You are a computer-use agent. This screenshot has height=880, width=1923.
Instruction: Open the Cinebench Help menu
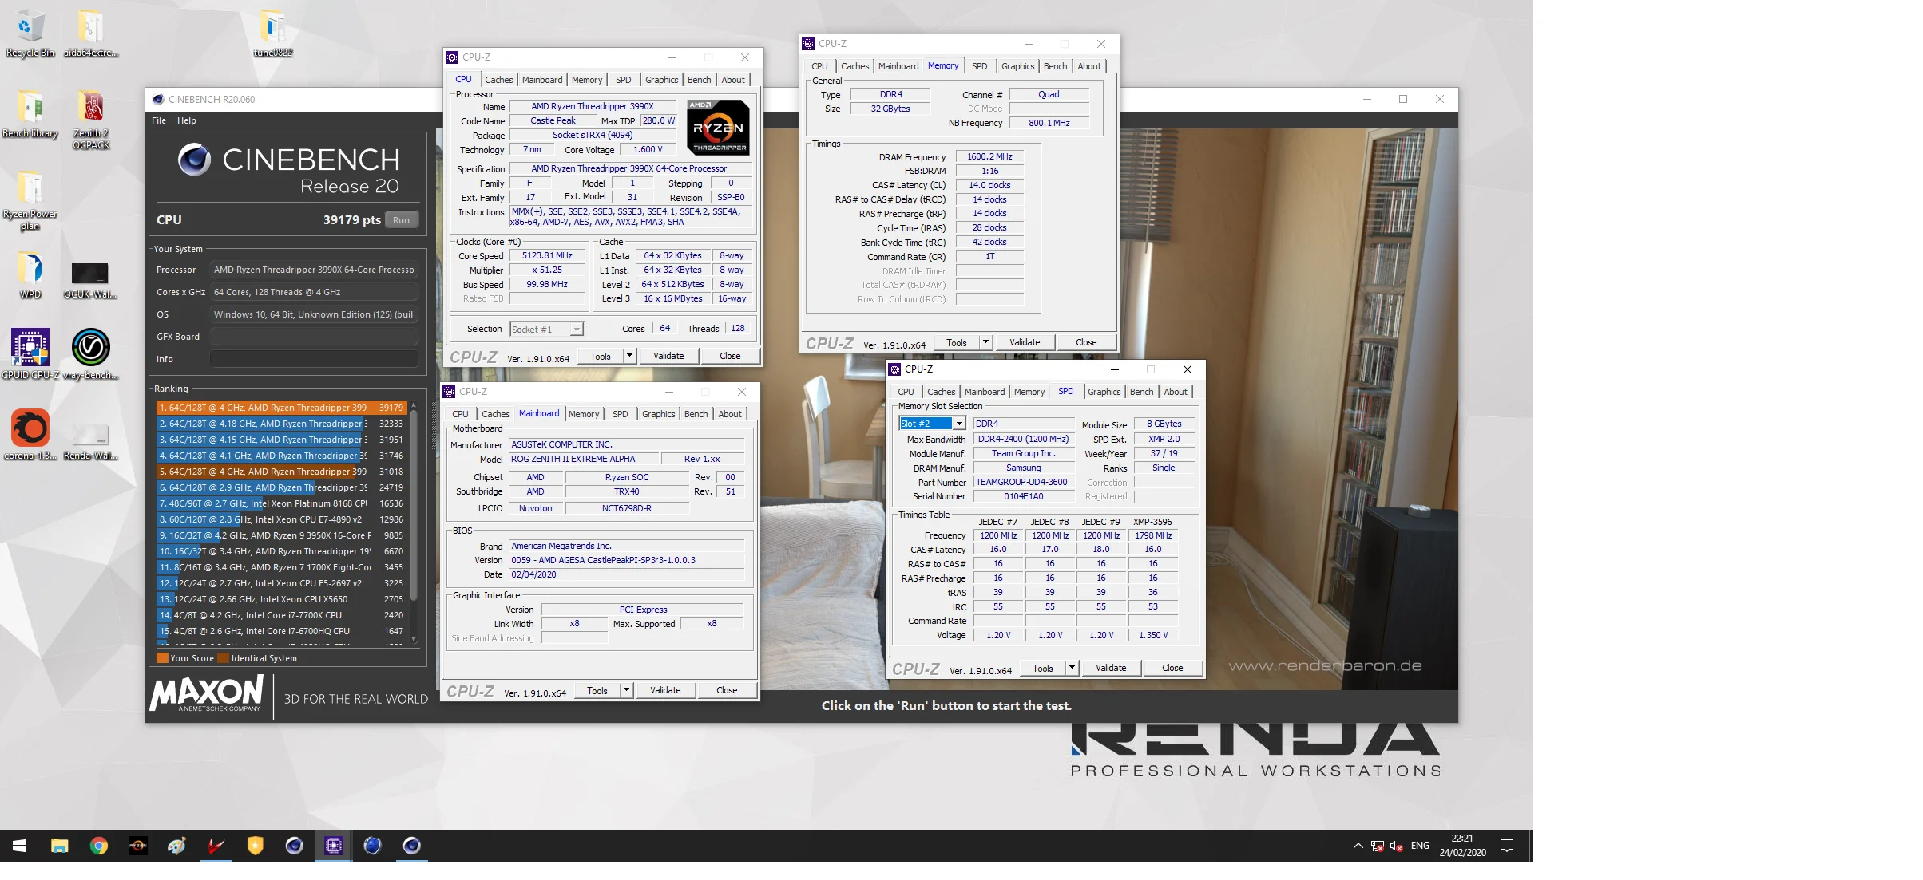click(x=187, y=120)
